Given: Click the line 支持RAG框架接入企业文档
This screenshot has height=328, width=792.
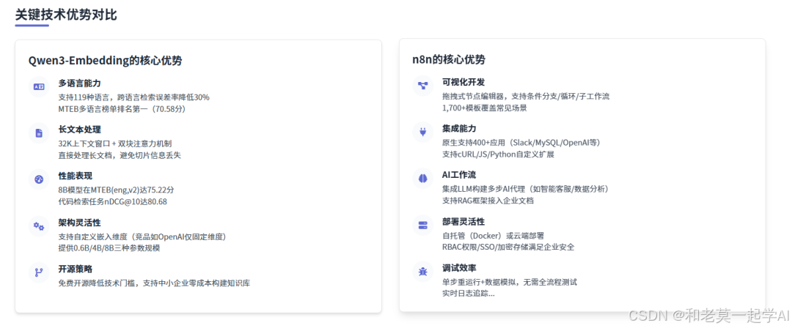Looking at the screenshot, I should coord(488,201).
